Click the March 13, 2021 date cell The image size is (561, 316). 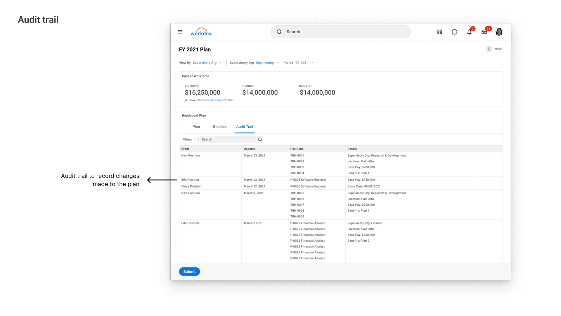(x=254, y=156)
